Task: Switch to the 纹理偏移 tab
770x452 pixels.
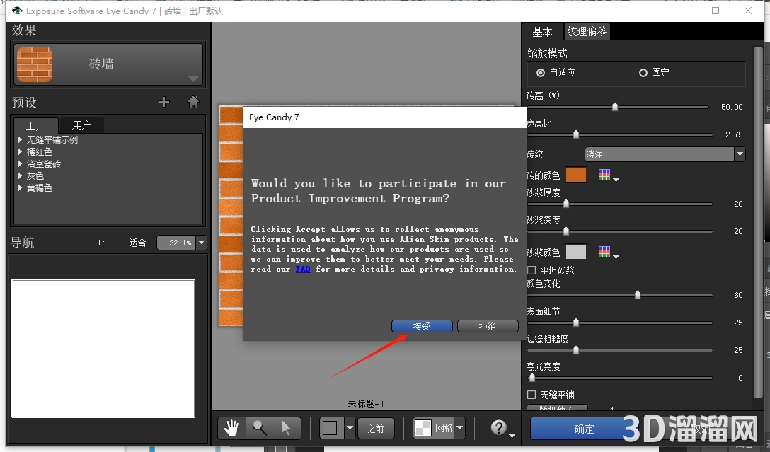Action: tap(587, 31)
